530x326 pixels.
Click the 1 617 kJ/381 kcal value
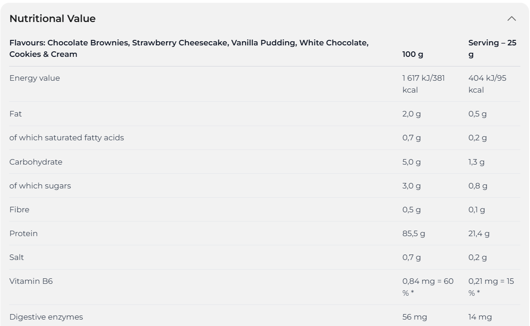(x=423, y=84)
